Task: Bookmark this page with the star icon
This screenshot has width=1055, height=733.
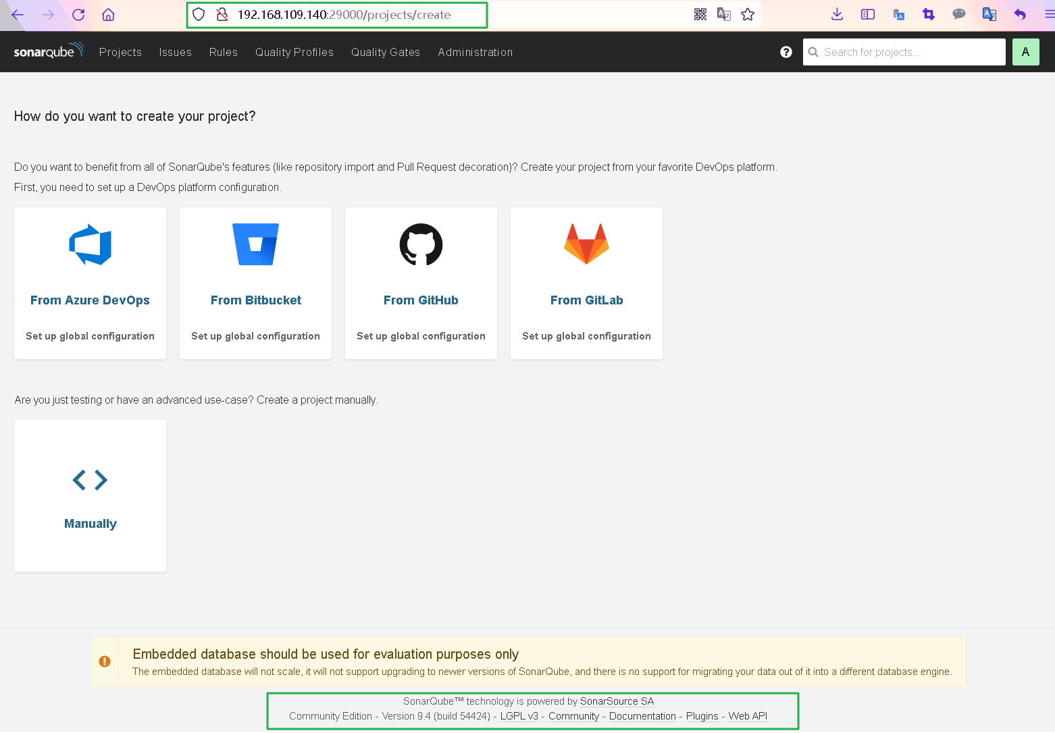Action: [748, 15]
